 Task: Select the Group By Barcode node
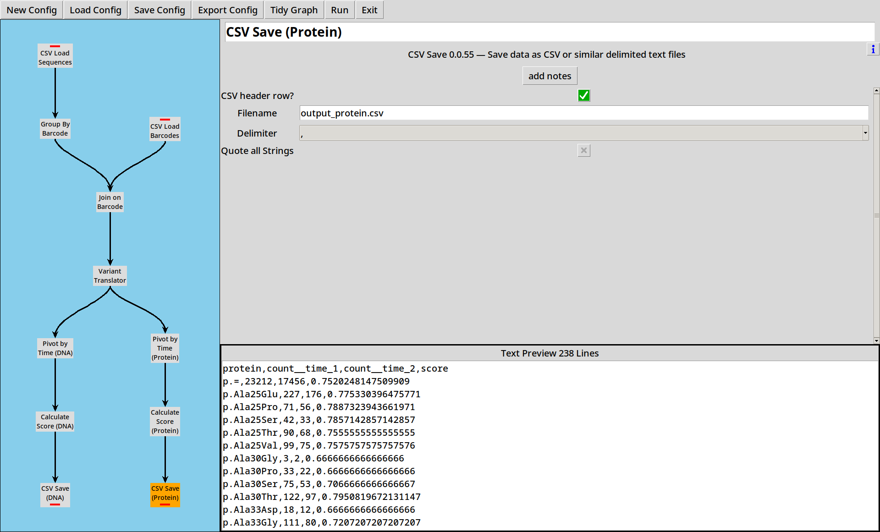pos(55,129)
